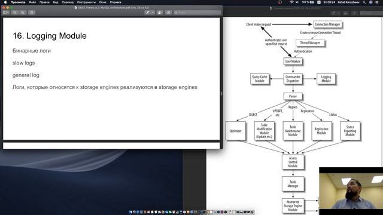Open Spotlight search magnifier
383x215 pixels.
(x=364, y=2)
